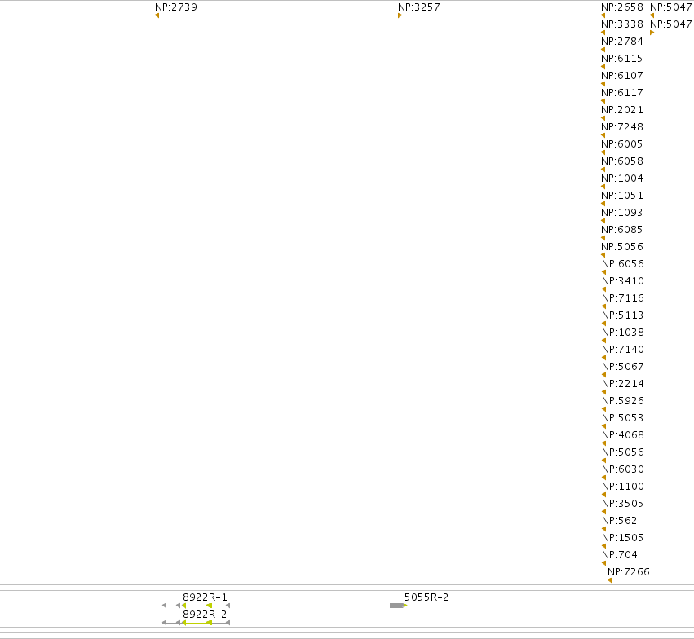
Task: Pick the NP:1038 feature label
Action: tap(623, 333)
